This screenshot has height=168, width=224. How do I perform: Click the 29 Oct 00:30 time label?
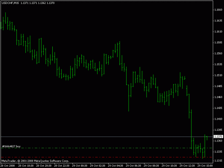click(80, 166)
